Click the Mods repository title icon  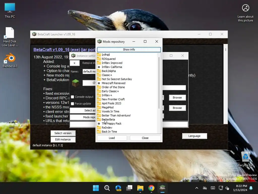point(100,41)
